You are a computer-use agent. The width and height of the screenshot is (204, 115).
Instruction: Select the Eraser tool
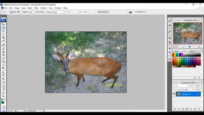3,58
